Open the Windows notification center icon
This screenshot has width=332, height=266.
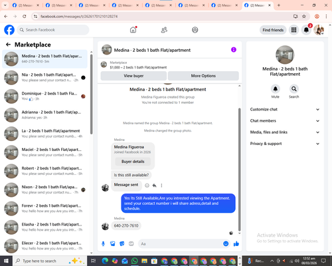click(x=323, y=261)
